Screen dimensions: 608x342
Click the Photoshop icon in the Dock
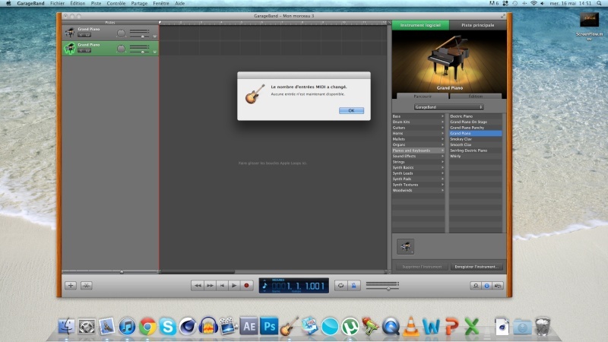pyautogui.click(x=268, y=326)
